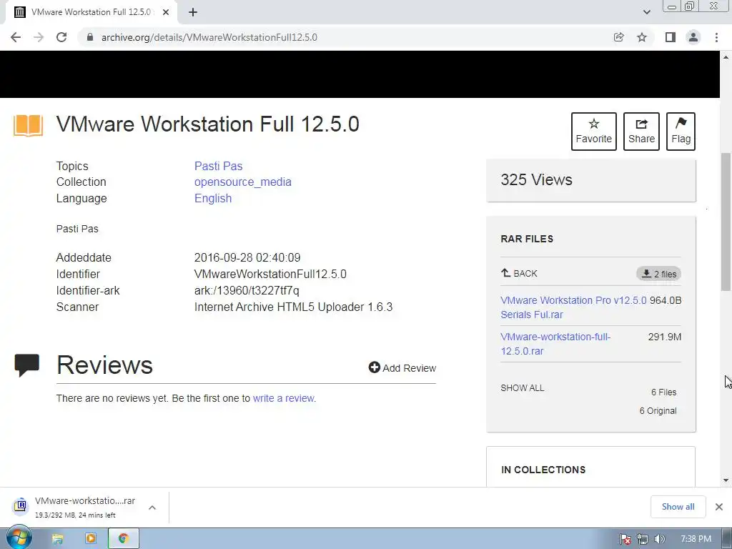Viewport: 732px width, 549px height.
Task: Open the Windows Start menu
Action: pyautogui.click(x=19, y=538)
